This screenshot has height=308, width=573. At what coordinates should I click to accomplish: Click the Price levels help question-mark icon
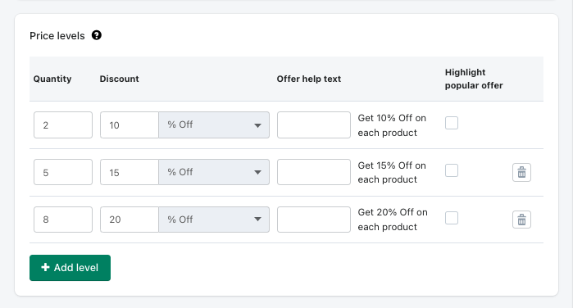click(x=97, y=35)
